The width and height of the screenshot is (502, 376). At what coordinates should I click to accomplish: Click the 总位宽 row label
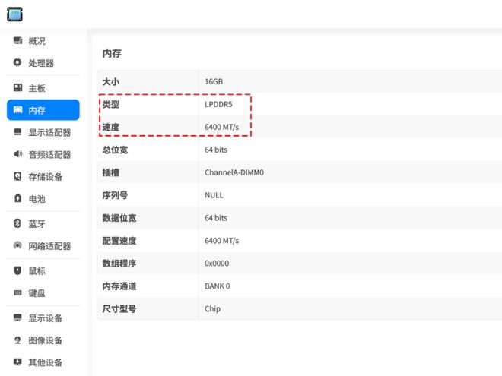(115, 150)
